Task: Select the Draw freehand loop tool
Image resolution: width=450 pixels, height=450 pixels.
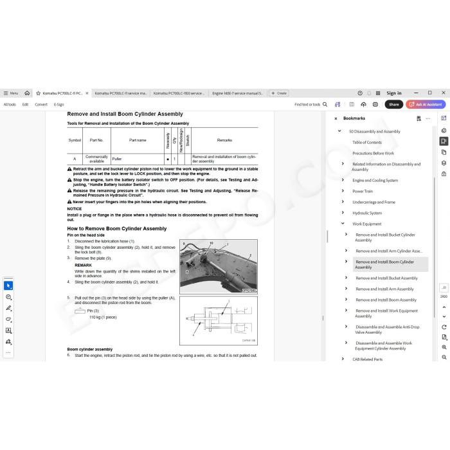Action: pyautogui.click(x=8, y=319)
